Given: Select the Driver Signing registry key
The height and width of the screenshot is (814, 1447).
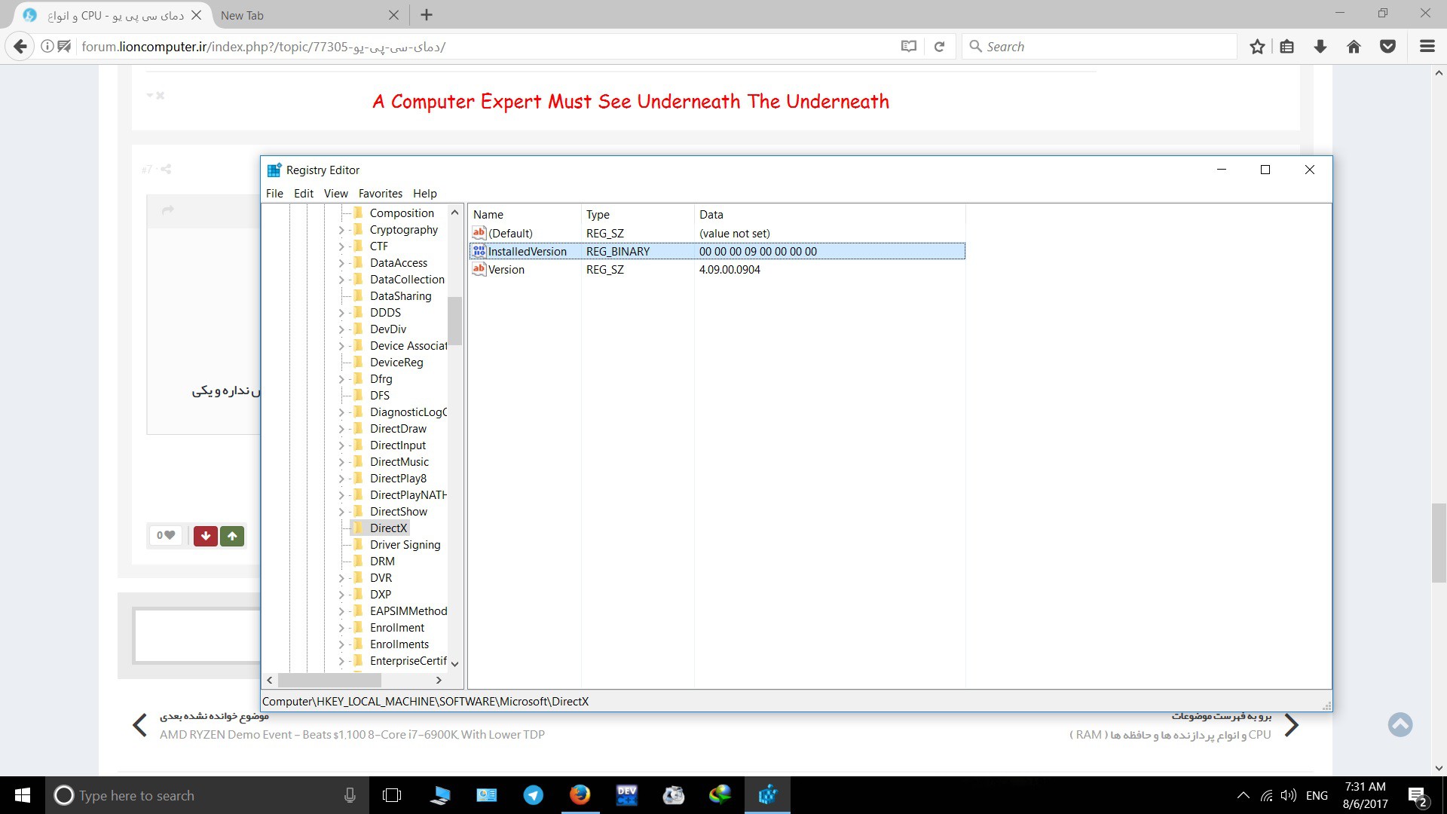Looking at the screenshot, I should 405,545.
